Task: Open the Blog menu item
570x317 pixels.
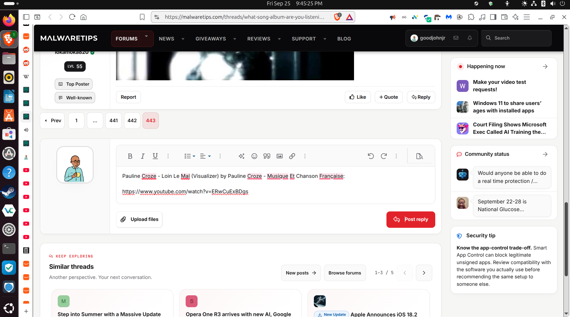Action: pyautogui.click(x=344, y=39)
